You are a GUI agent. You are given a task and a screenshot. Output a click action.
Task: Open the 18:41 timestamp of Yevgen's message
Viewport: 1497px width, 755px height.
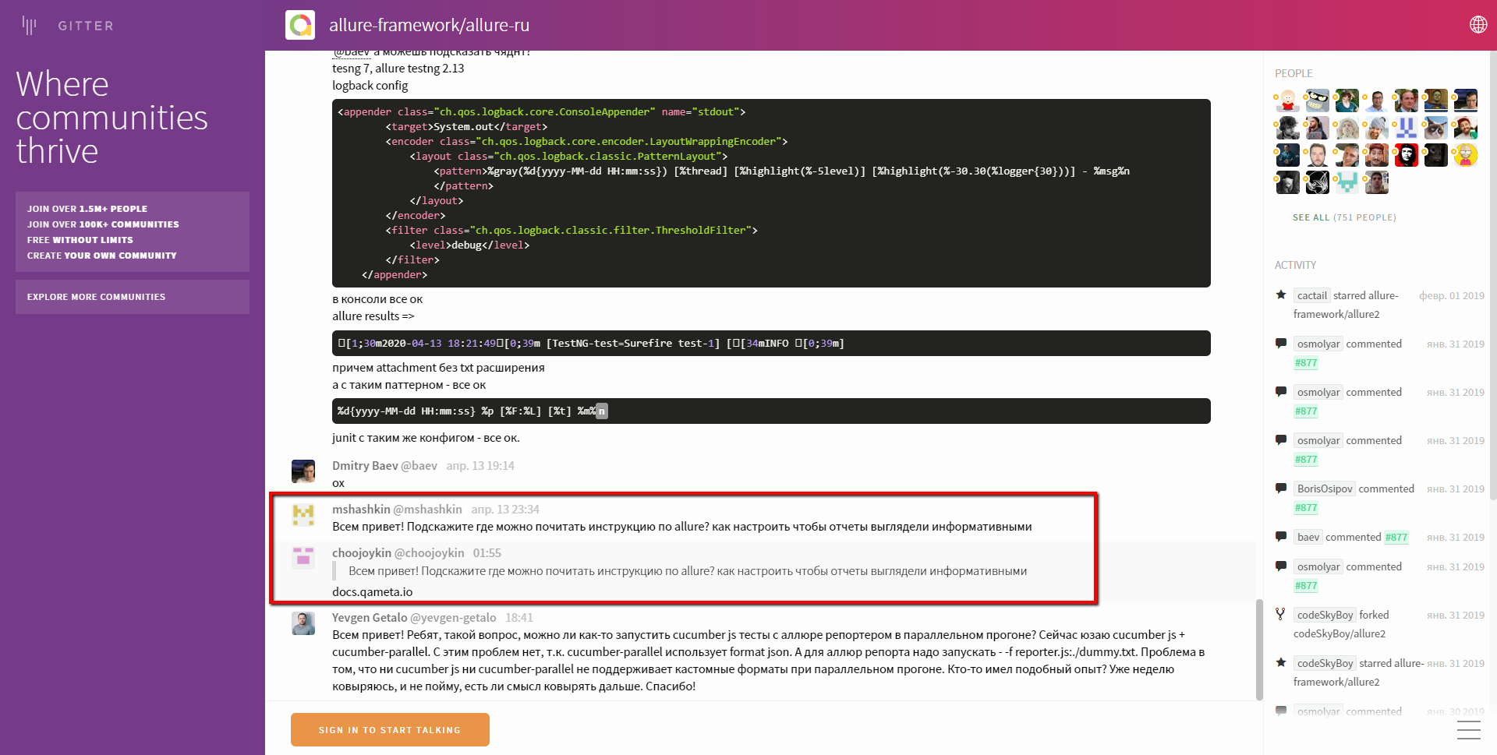tap(519, 618)
